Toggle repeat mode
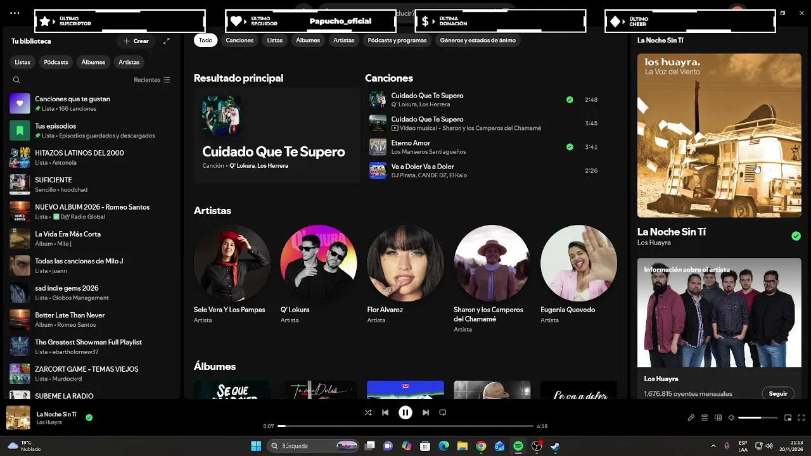This screenshot has width=811, height=456. tap(443, 412)
